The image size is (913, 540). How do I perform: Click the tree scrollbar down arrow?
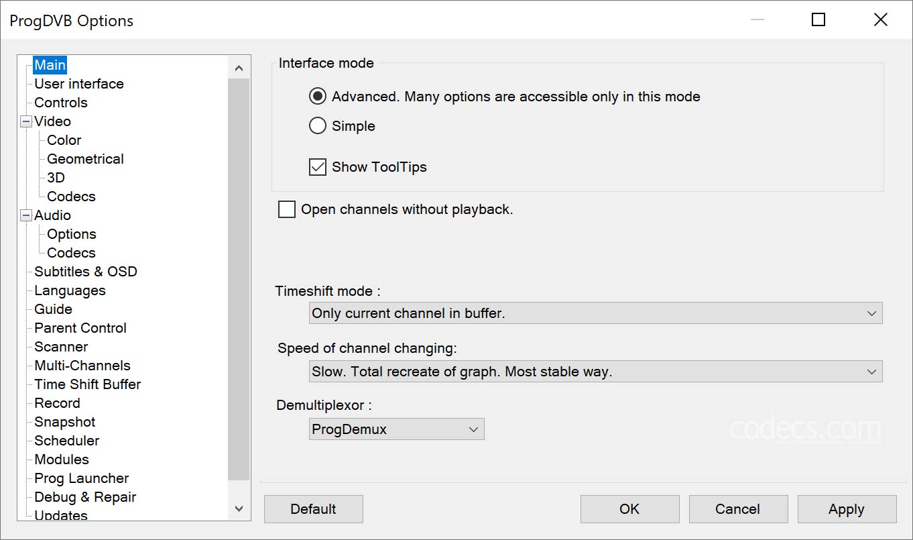(x=239, y=510)
